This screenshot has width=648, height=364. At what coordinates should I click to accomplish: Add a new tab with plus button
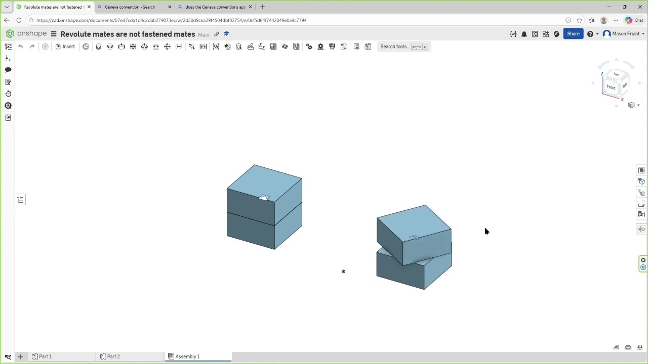coord(20,357)
